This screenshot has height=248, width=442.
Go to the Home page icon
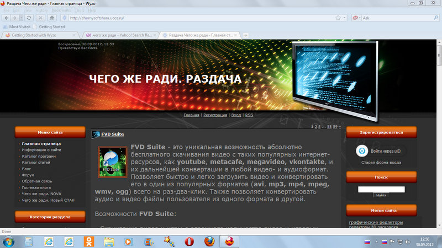52,18
